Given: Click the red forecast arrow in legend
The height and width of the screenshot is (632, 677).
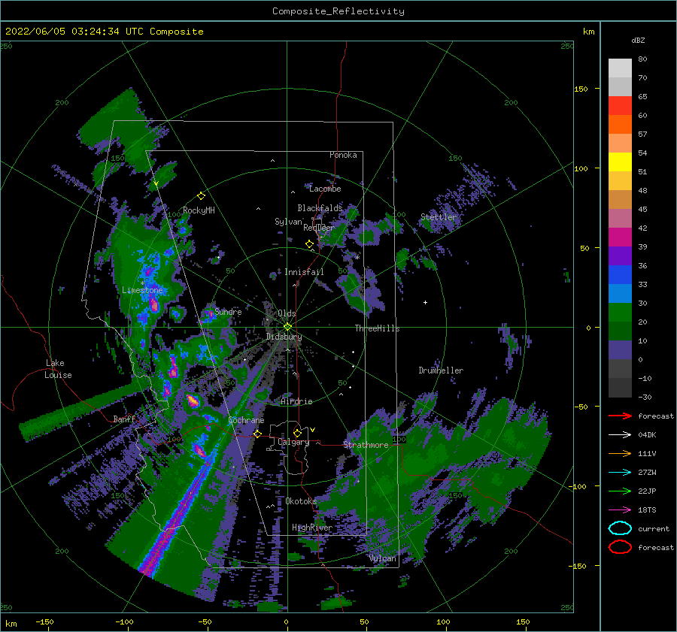Looking at the screenshot, I should pyautogui.click(x=620, y=416).
